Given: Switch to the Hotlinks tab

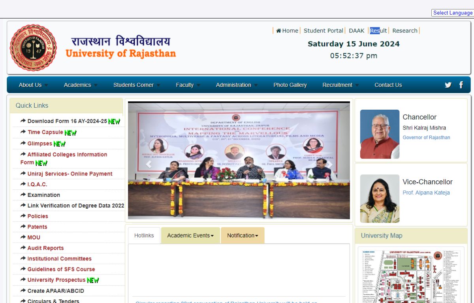Looking at the screenshot, I should pyautogui.click(x=144, y=236).
